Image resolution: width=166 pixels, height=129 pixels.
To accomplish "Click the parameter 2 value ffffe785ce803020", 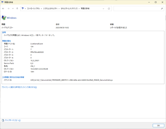I will 37,52.
